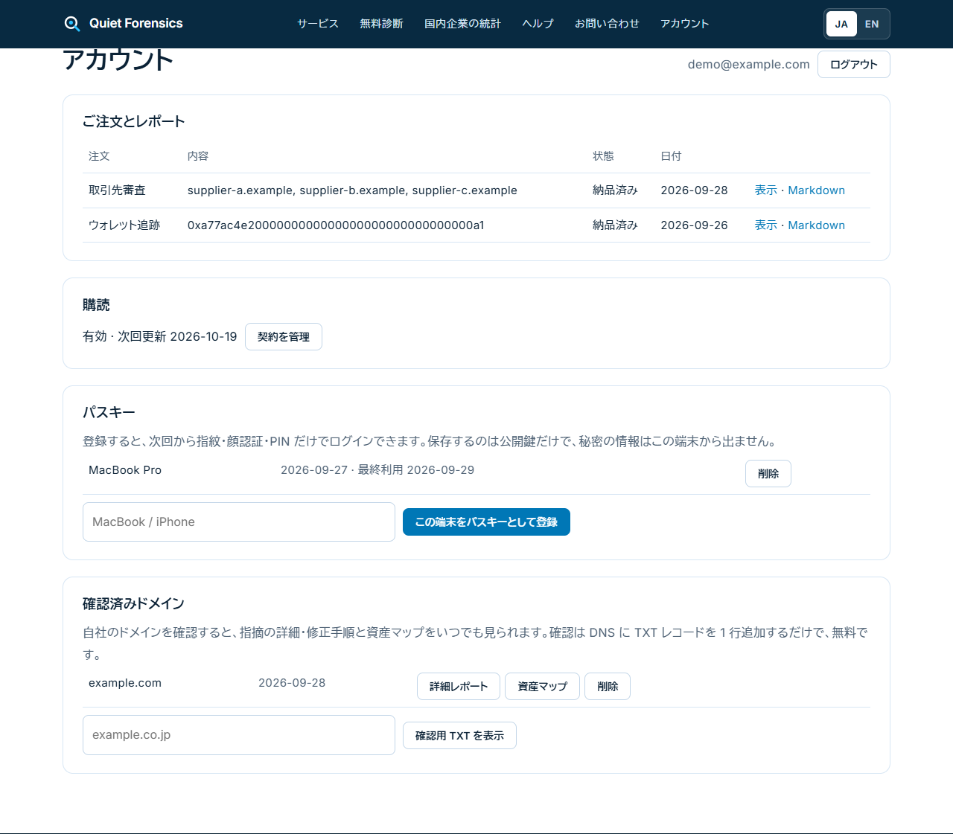Click the 状態 column header
953x834 pixels.
click(x=603, y=156)
